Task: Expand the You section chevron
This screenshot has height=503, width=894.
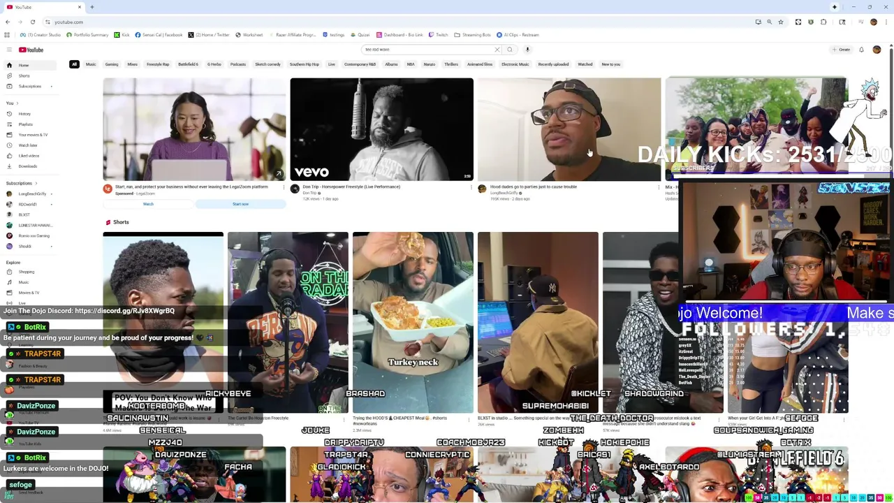Action: tap(17, 103)
